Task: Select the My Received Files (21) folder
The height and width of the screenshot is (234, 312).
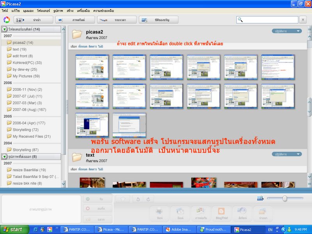Action: pyautogui.click(x=31, y=136)
